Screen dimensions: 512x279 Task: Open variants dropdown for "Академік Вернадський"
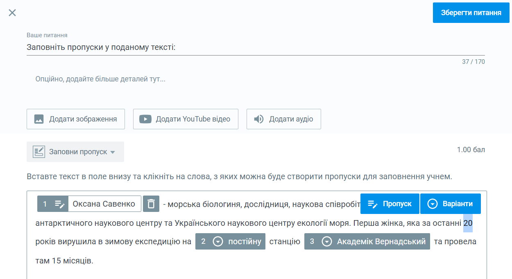326,241
